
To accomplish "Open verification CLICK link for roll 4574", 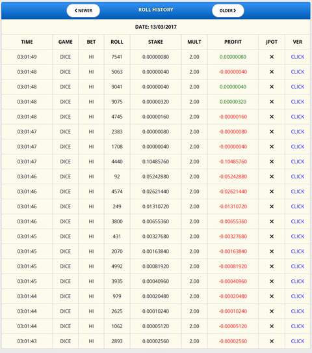I will pos(298,191).
